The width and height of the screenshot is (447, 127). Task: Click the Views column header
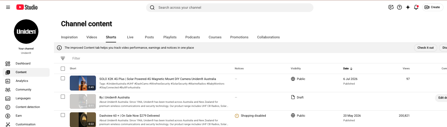406,69
